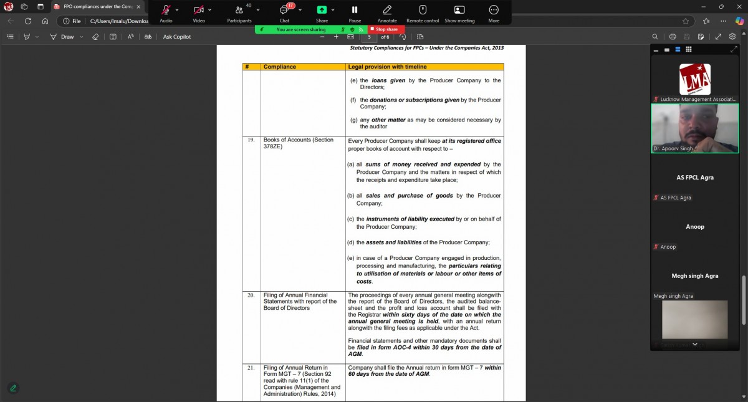
Task: Click the 'You are screen sharing' indicator
Action: coord(301,29)
